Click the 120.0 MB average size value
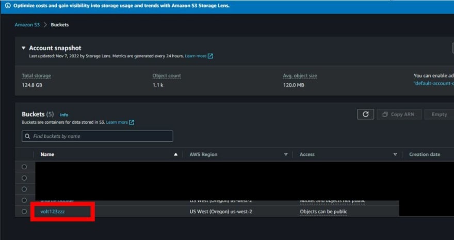 tap(294, 85)
